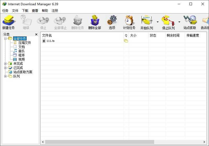Viewport: 209px width, 146px height.
Task: Click the 未完成 green arrow folder icon
Action: pos(10,64)
